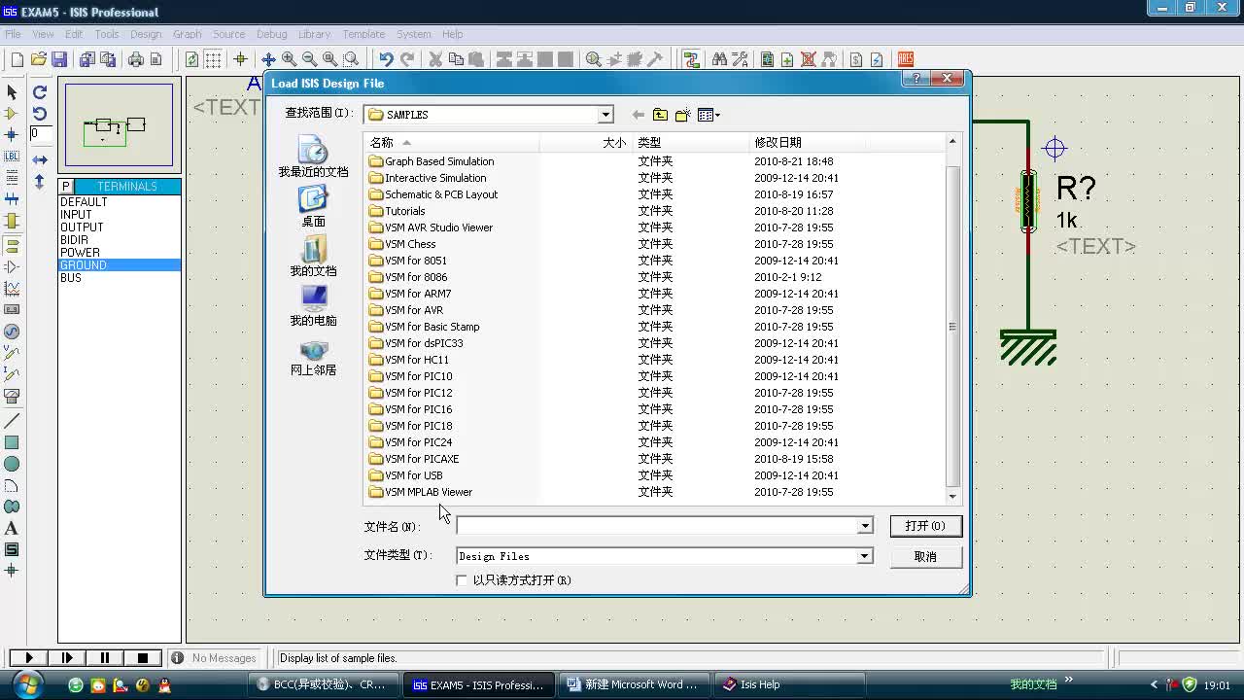Click the P pick devices button
Viewport: 1244px width, 700px height.
point(66,187)
